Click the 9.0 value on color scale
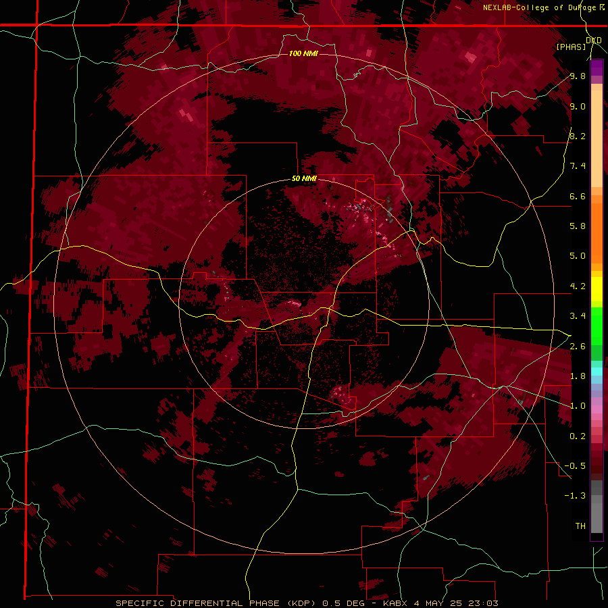608x608 pixels. click(578, 106)
